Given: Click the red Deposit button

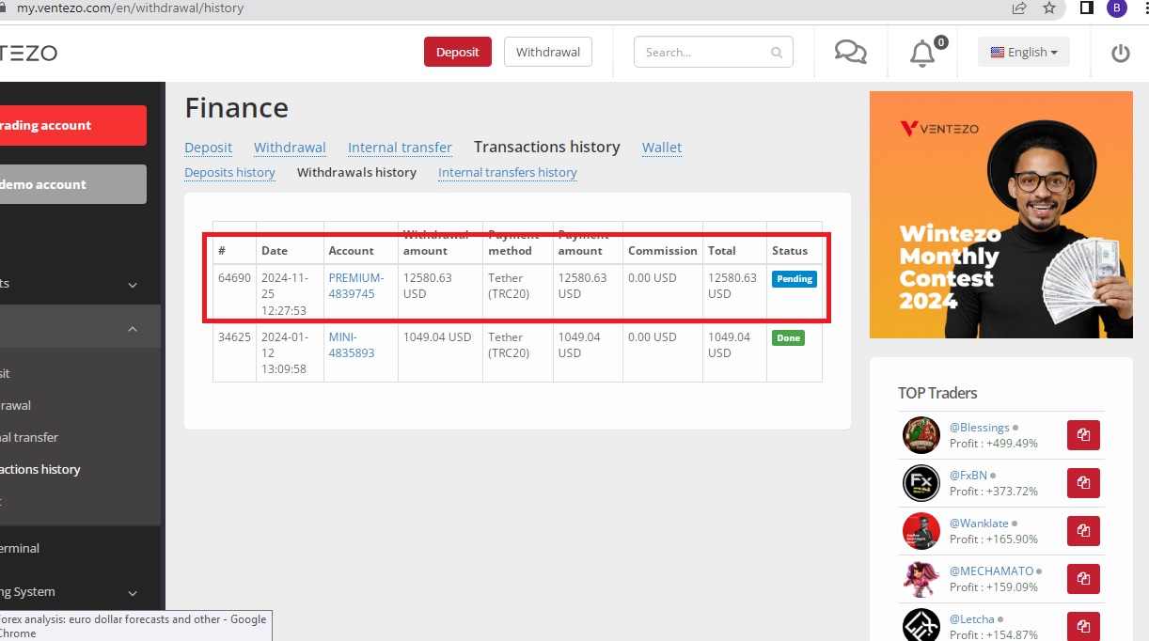Looking at the screenshot, I should 458,53.
